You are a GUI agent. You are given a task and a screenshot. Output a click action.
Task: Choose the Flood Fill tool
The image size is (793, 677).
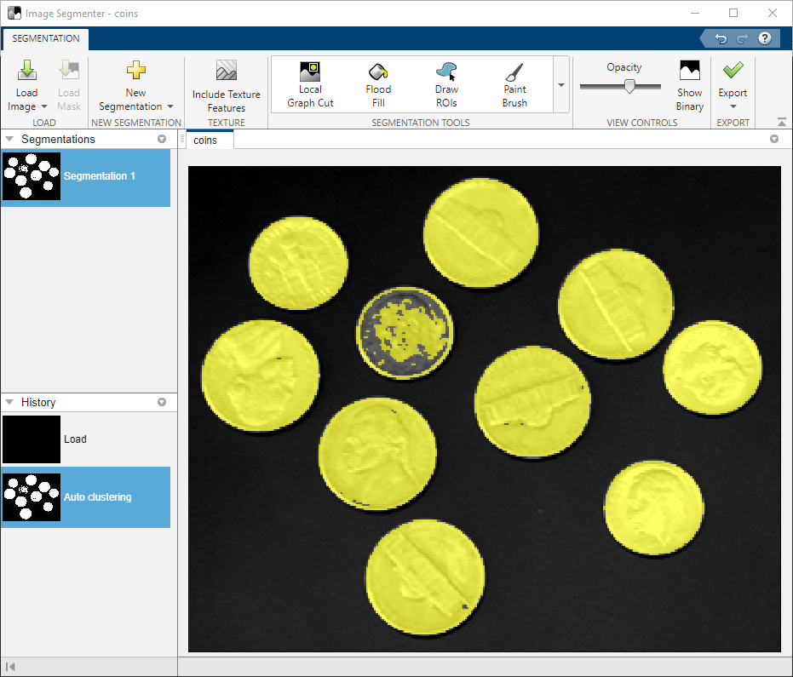point(378,85)
